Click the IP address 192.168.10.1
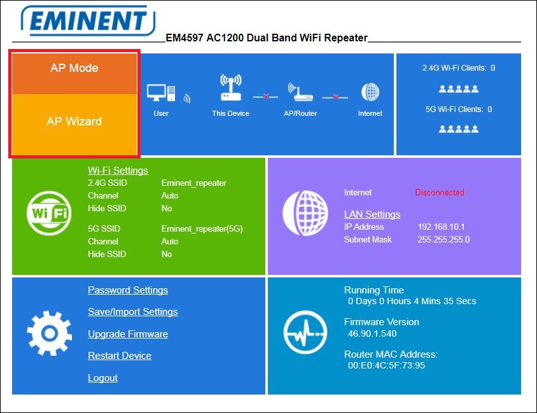537x413 pixels. pos(441,227)
